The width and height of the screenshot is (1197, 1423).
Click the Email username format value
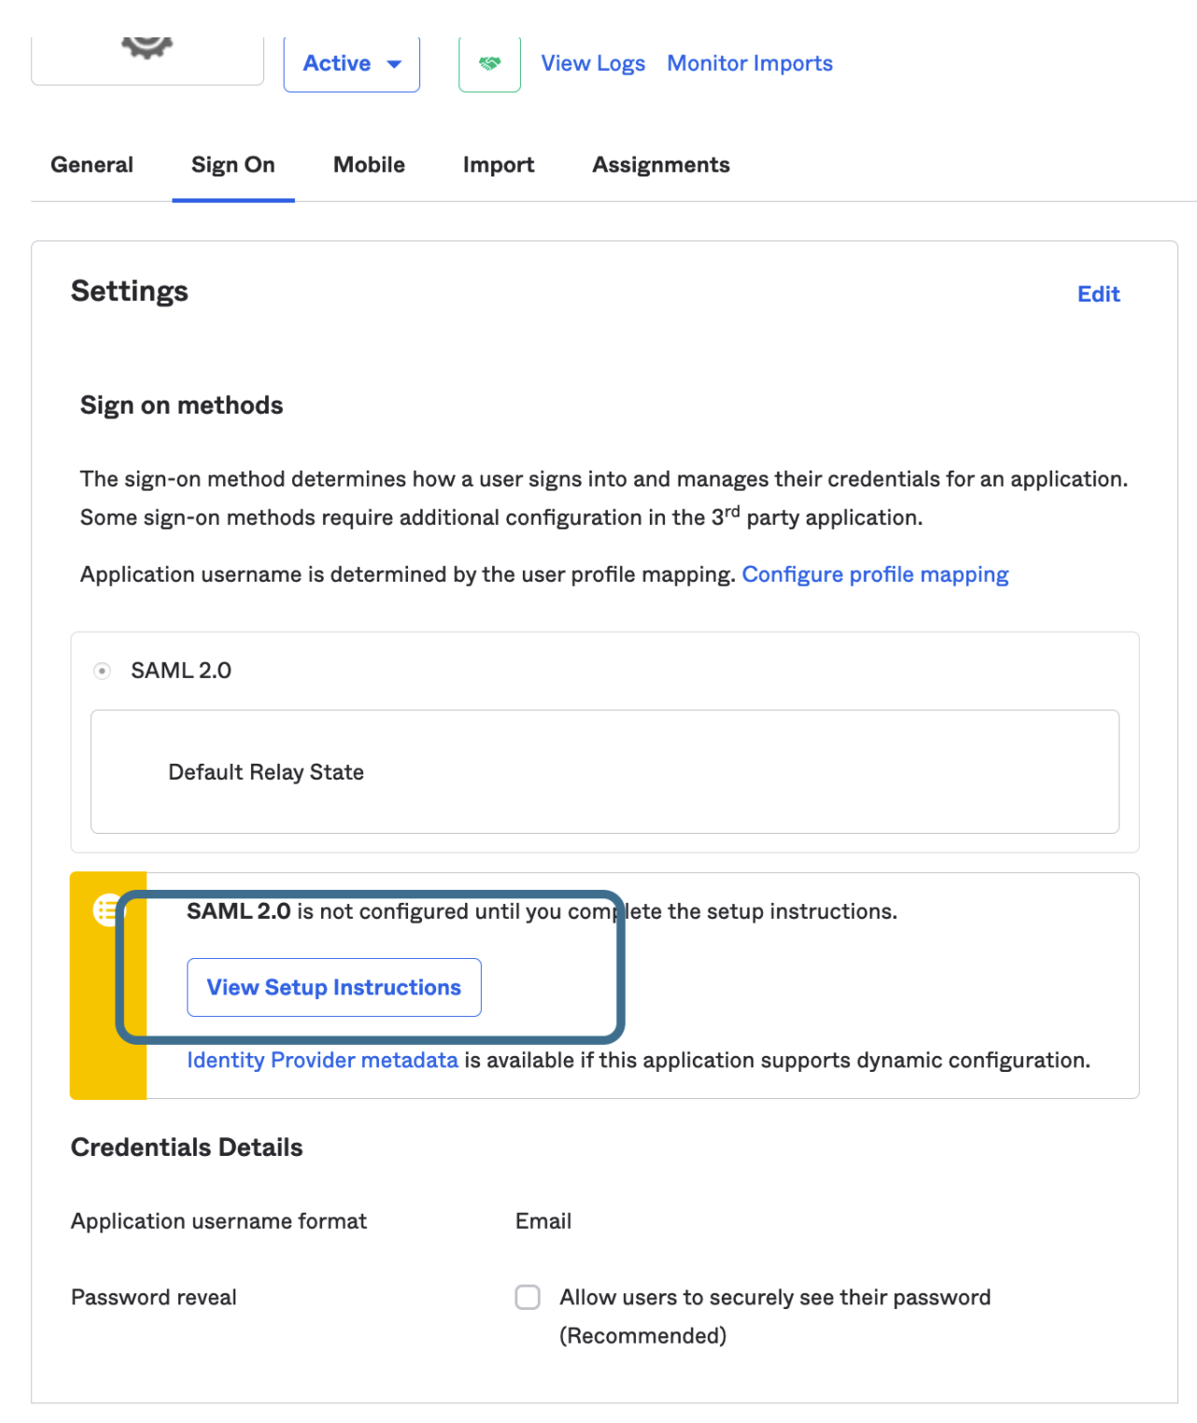tap(543, 1221)
